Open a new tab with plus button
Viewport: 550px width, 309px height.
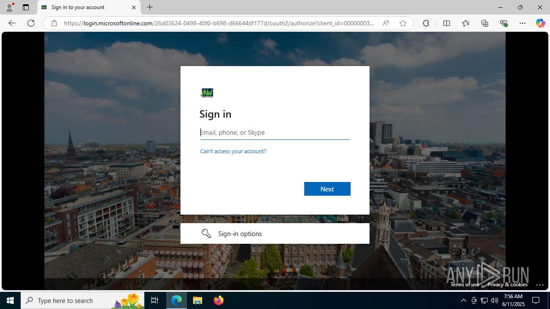click(x=150, y=7)
